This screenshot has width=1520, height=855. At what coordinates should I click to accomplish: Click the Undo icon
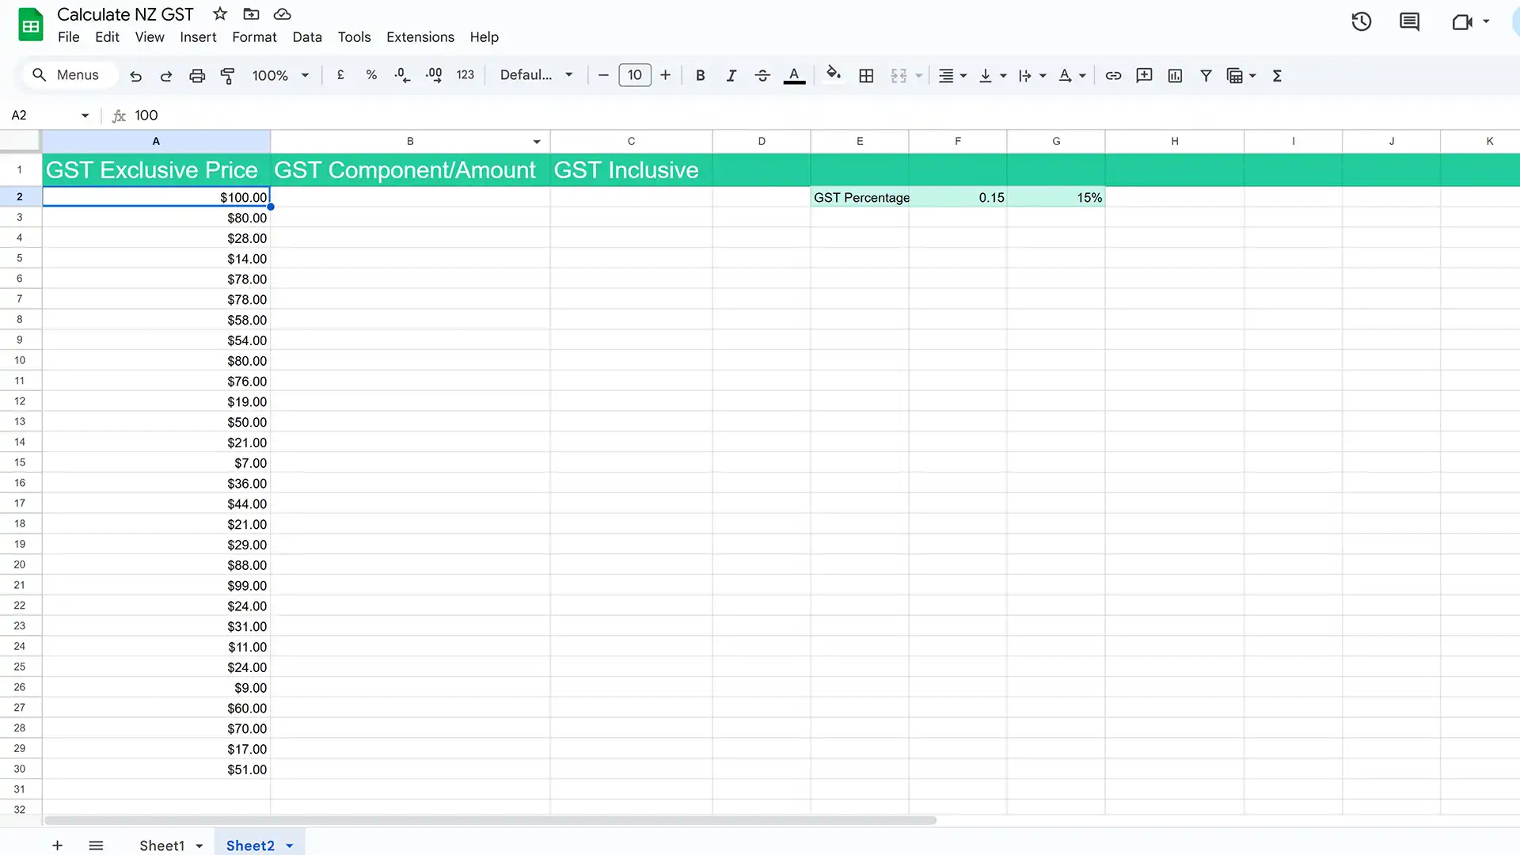coord(135,76)
